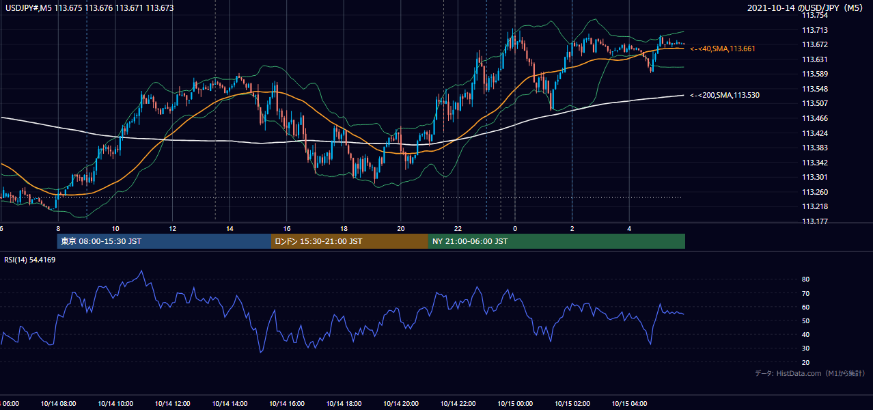Click price level 113.342 on the price axis
Image resolution: width=873 pixels, height=410 pixels.
pos(814,163)
